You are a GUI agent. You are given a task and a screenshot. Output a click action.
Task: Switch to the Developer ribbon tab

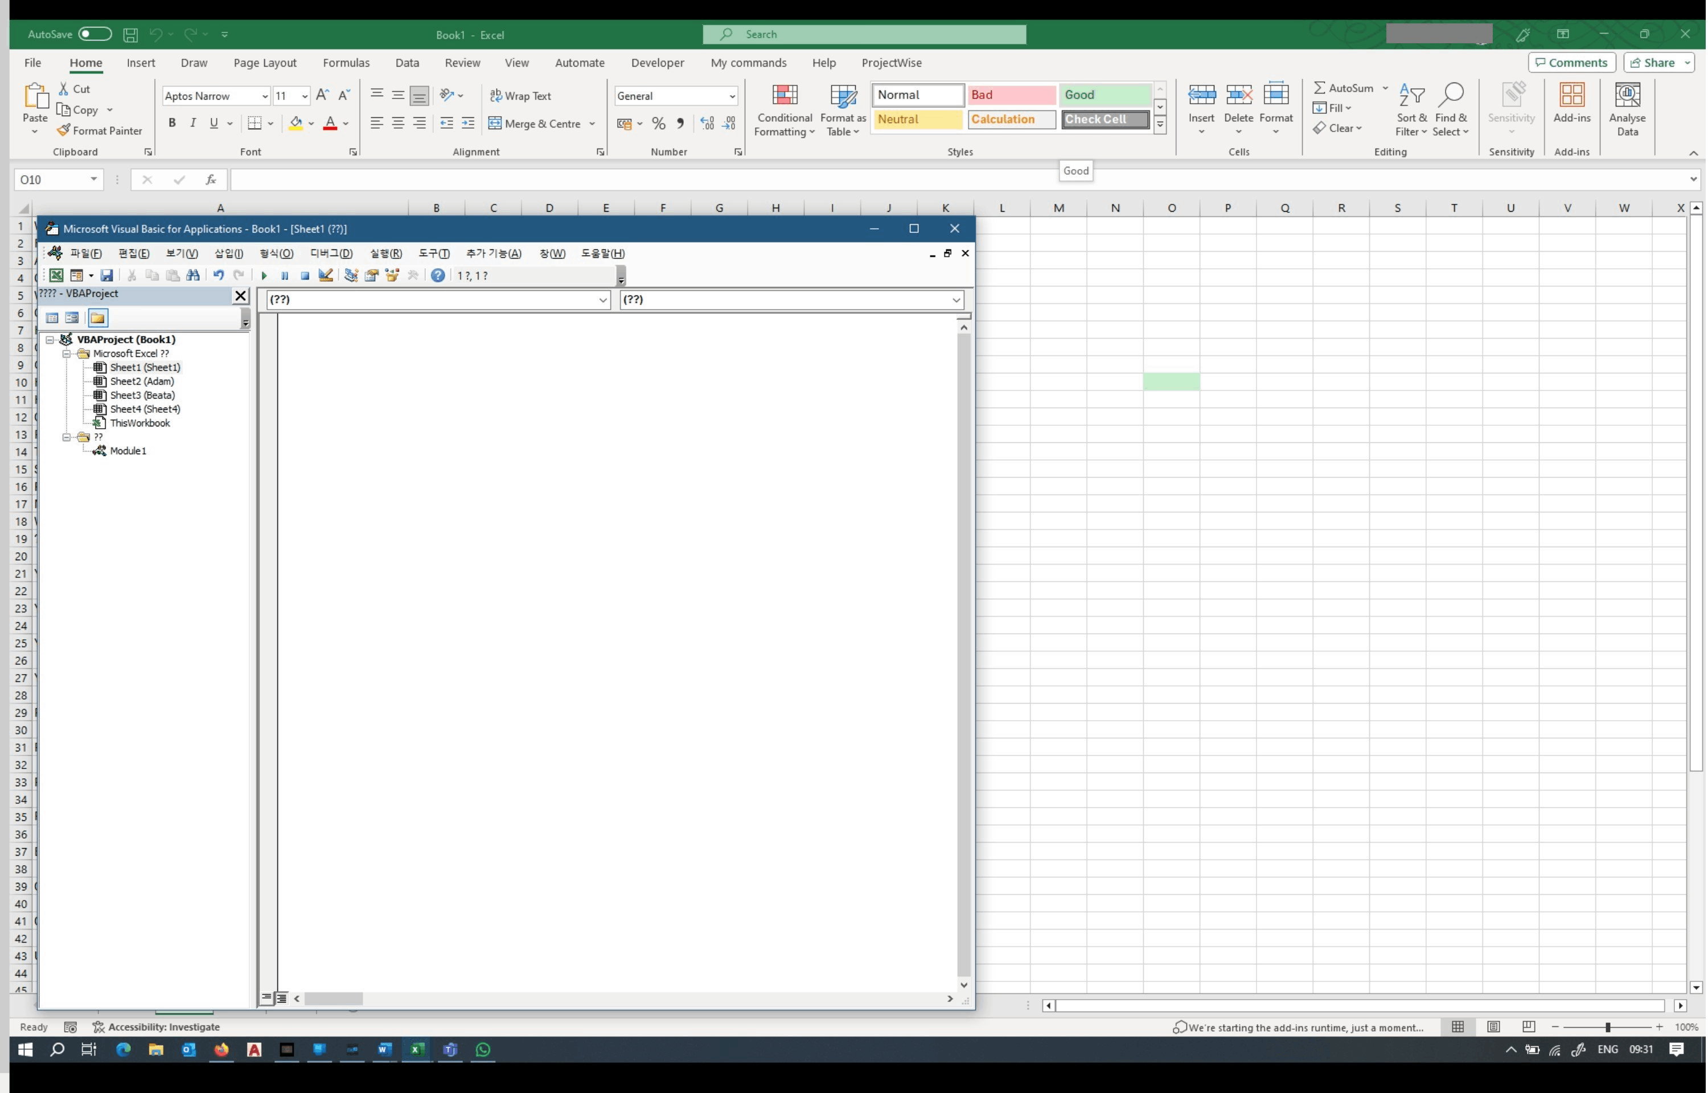tap(657, 63)
